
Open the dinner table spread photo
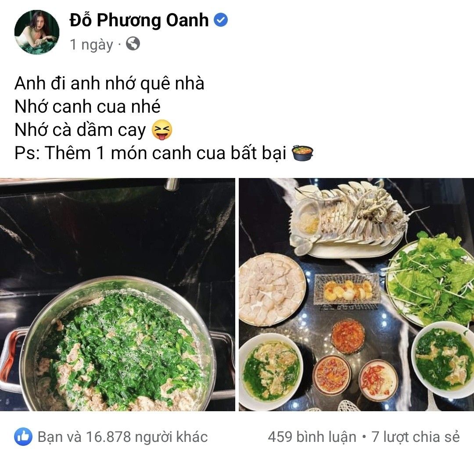coord(356,295)
